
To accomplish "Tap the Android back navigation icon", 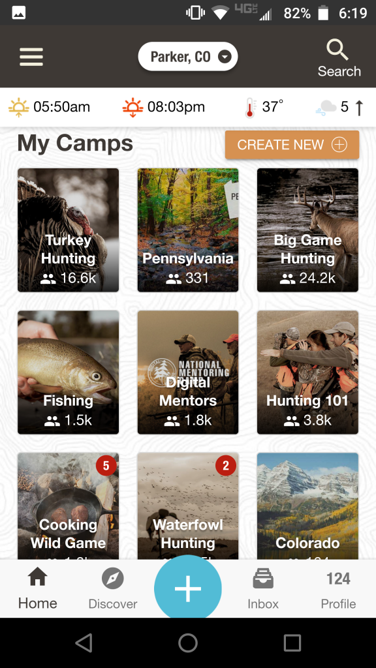I will point(84,643).
